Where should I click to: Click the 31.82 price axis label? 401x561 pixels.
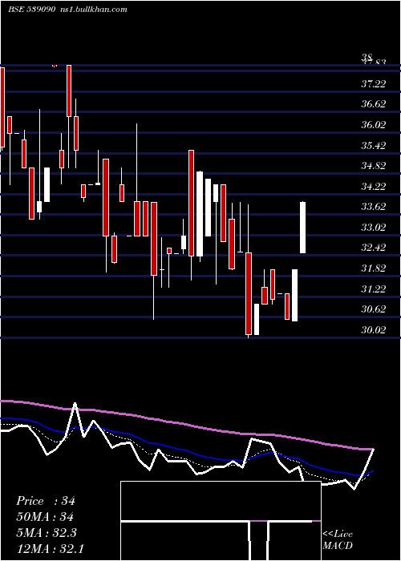point(374,268)
